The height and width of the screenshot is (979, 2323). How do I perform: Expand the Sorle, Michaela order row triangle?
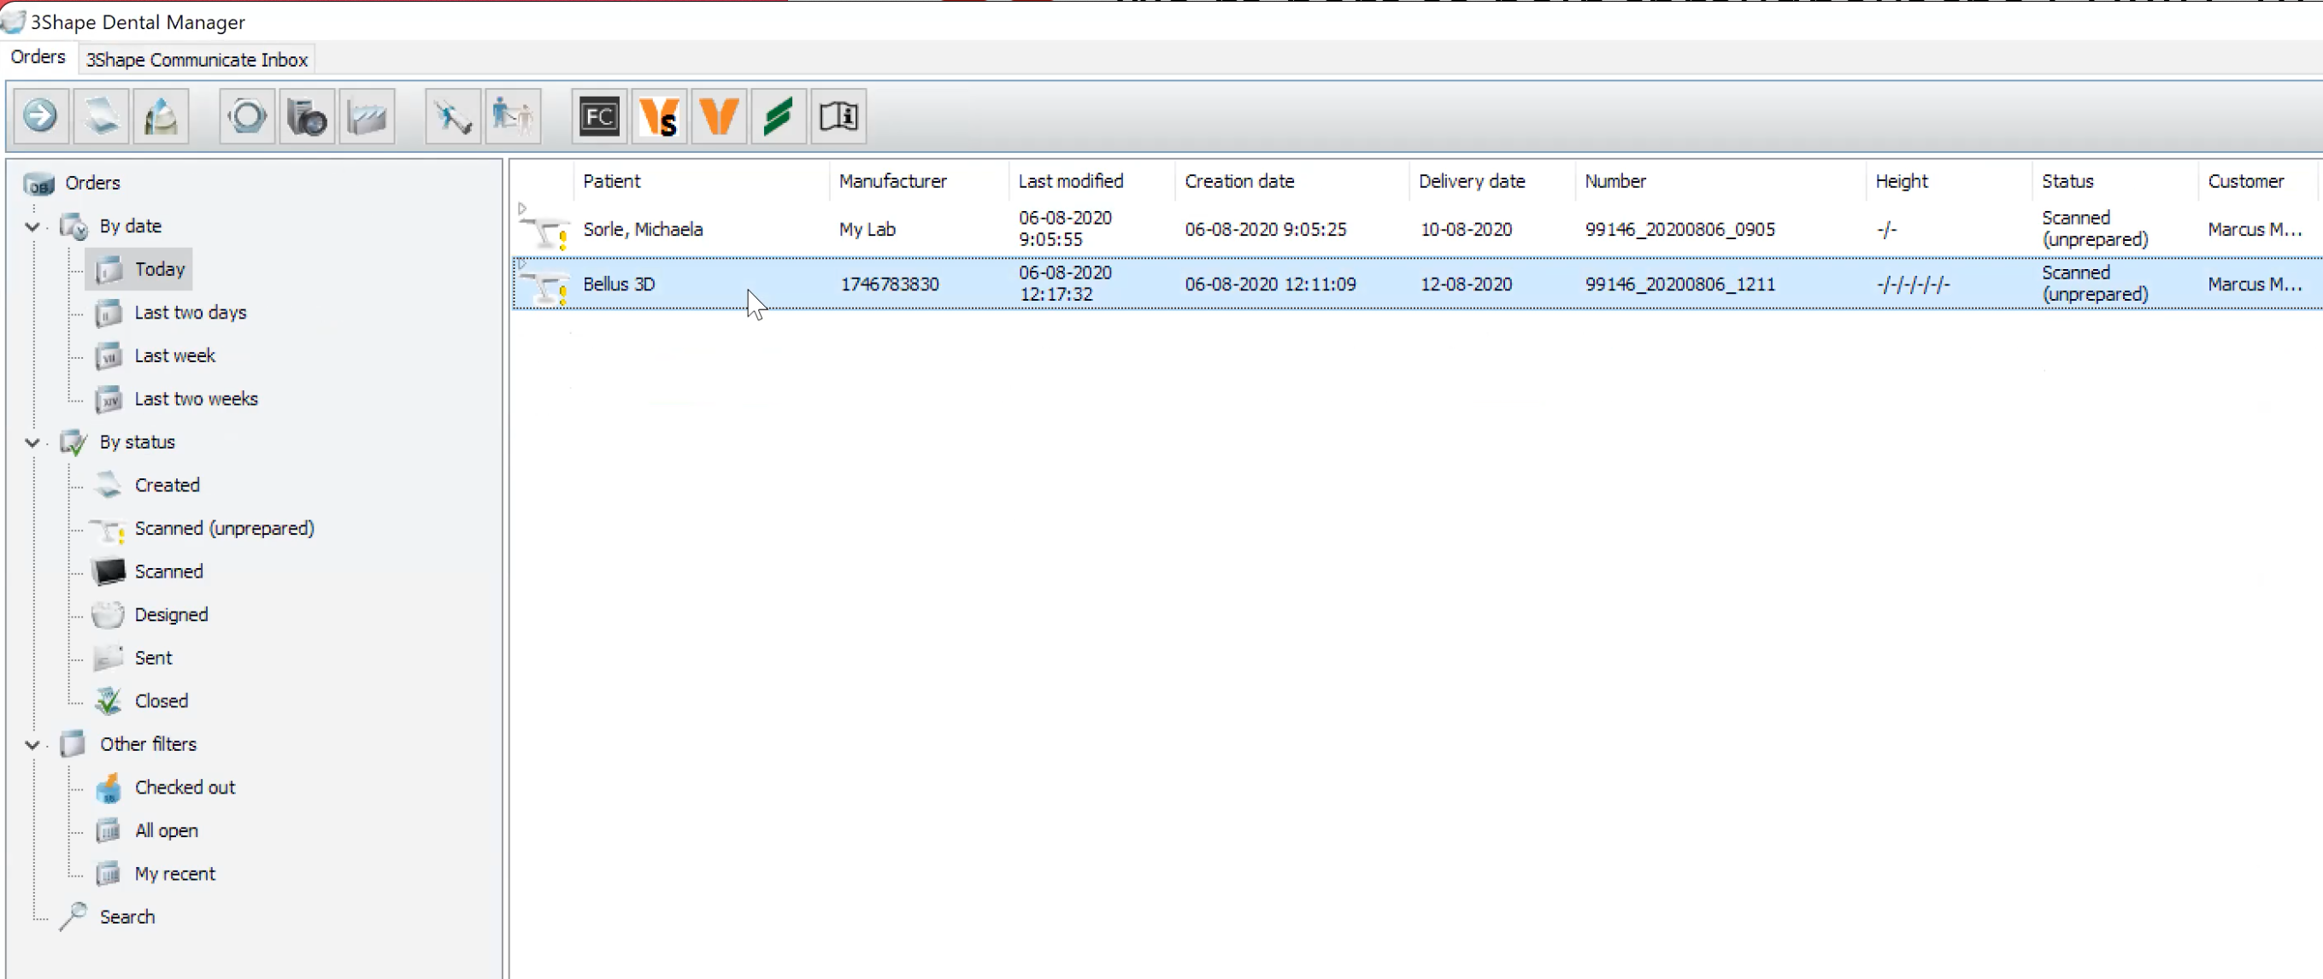(x=522, y=209)
